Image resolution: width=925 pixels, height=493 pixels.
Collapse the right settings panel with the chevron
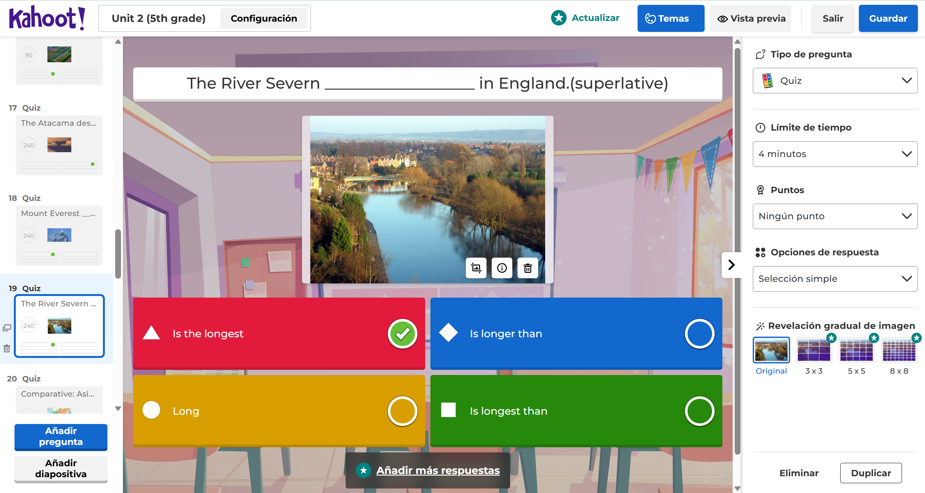tap(731, 265)
